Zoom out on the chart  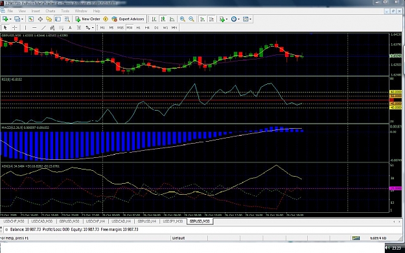[191, 19]
